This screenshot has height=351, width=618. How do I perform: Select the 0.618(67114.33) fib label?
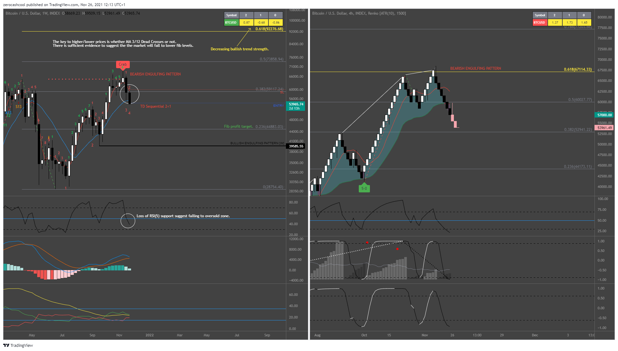point(578,69)
